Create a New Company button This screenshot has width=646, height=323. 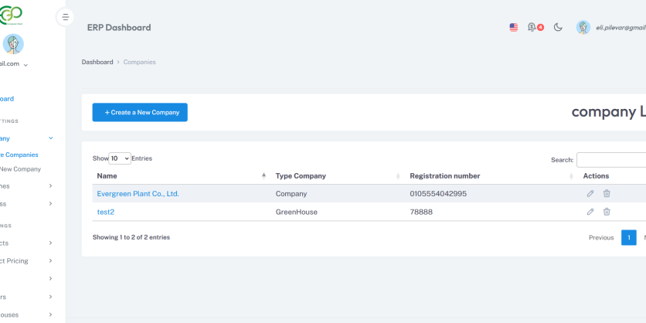140,112
